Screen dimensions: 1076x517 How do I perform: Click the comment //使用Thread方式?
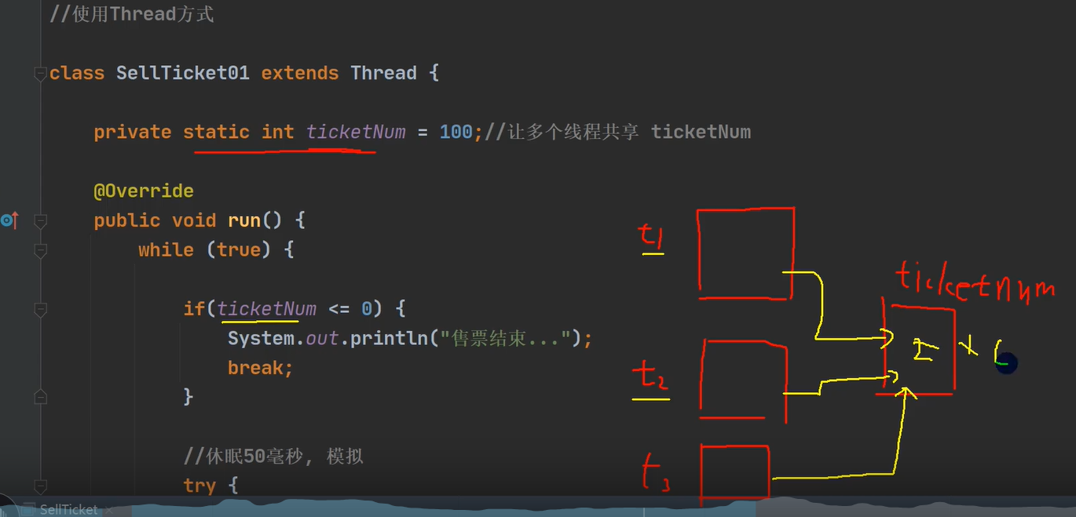131,14
